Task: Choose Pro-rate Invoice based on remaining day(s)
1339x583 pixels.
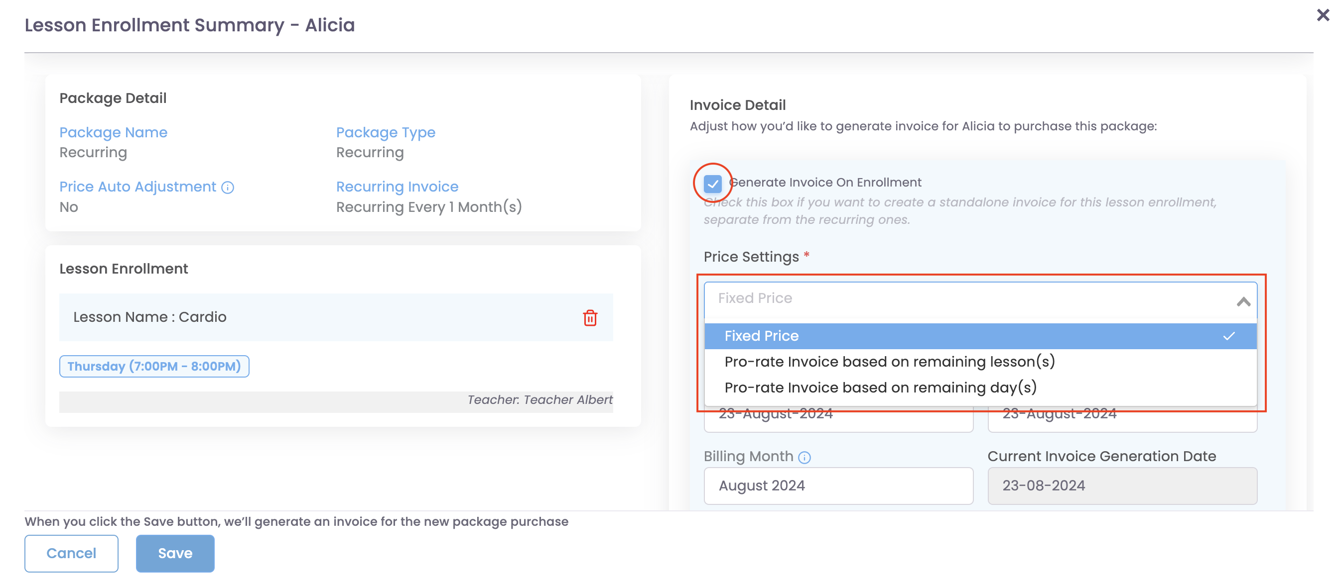Action: pos(880,388)
